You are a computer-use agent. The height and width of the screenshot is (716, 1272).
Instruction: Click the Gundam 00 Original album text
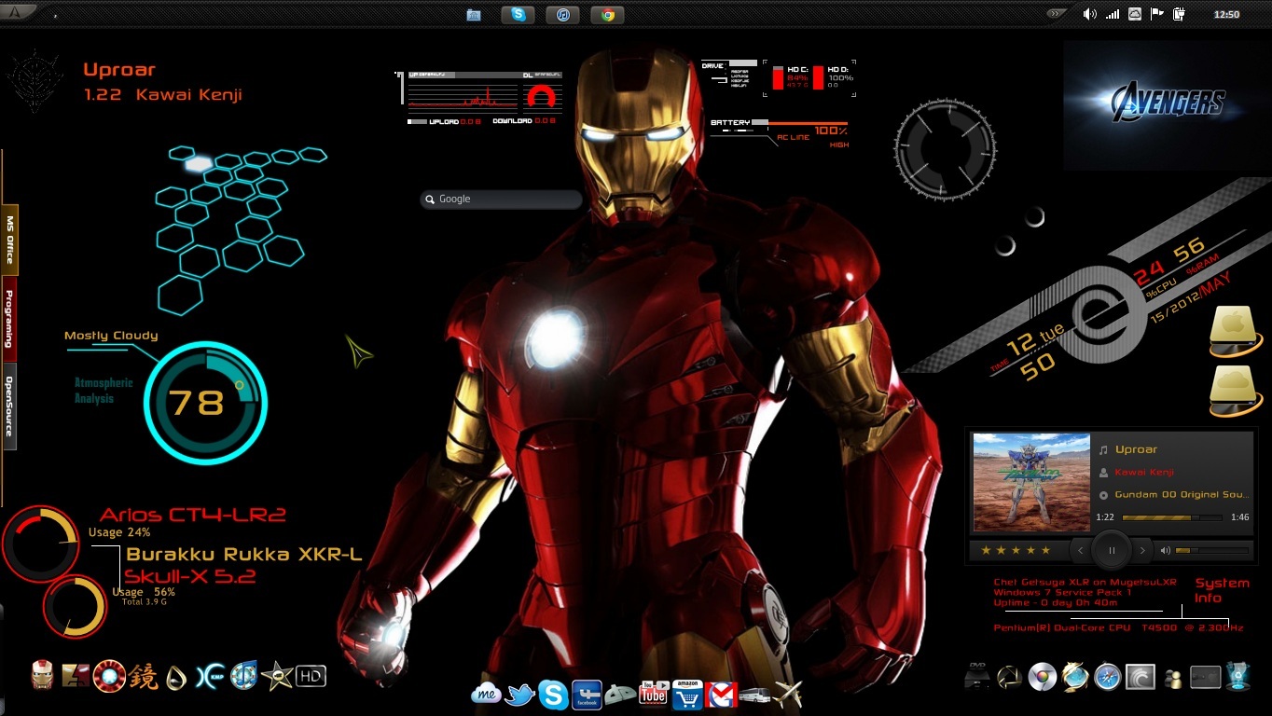[1182, 495]
